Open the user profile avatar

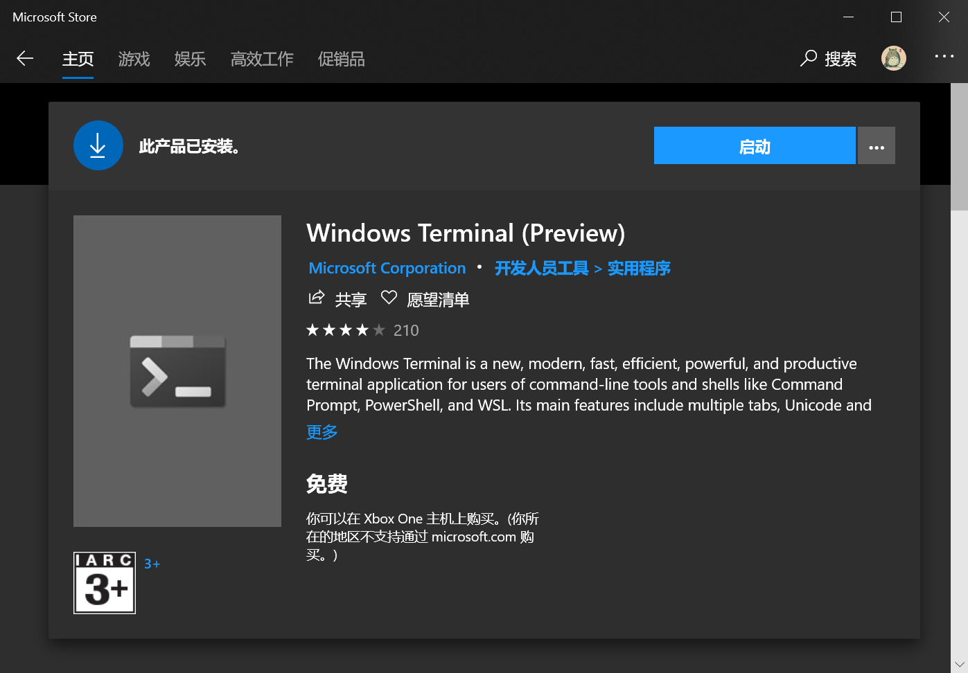(894, 58)
